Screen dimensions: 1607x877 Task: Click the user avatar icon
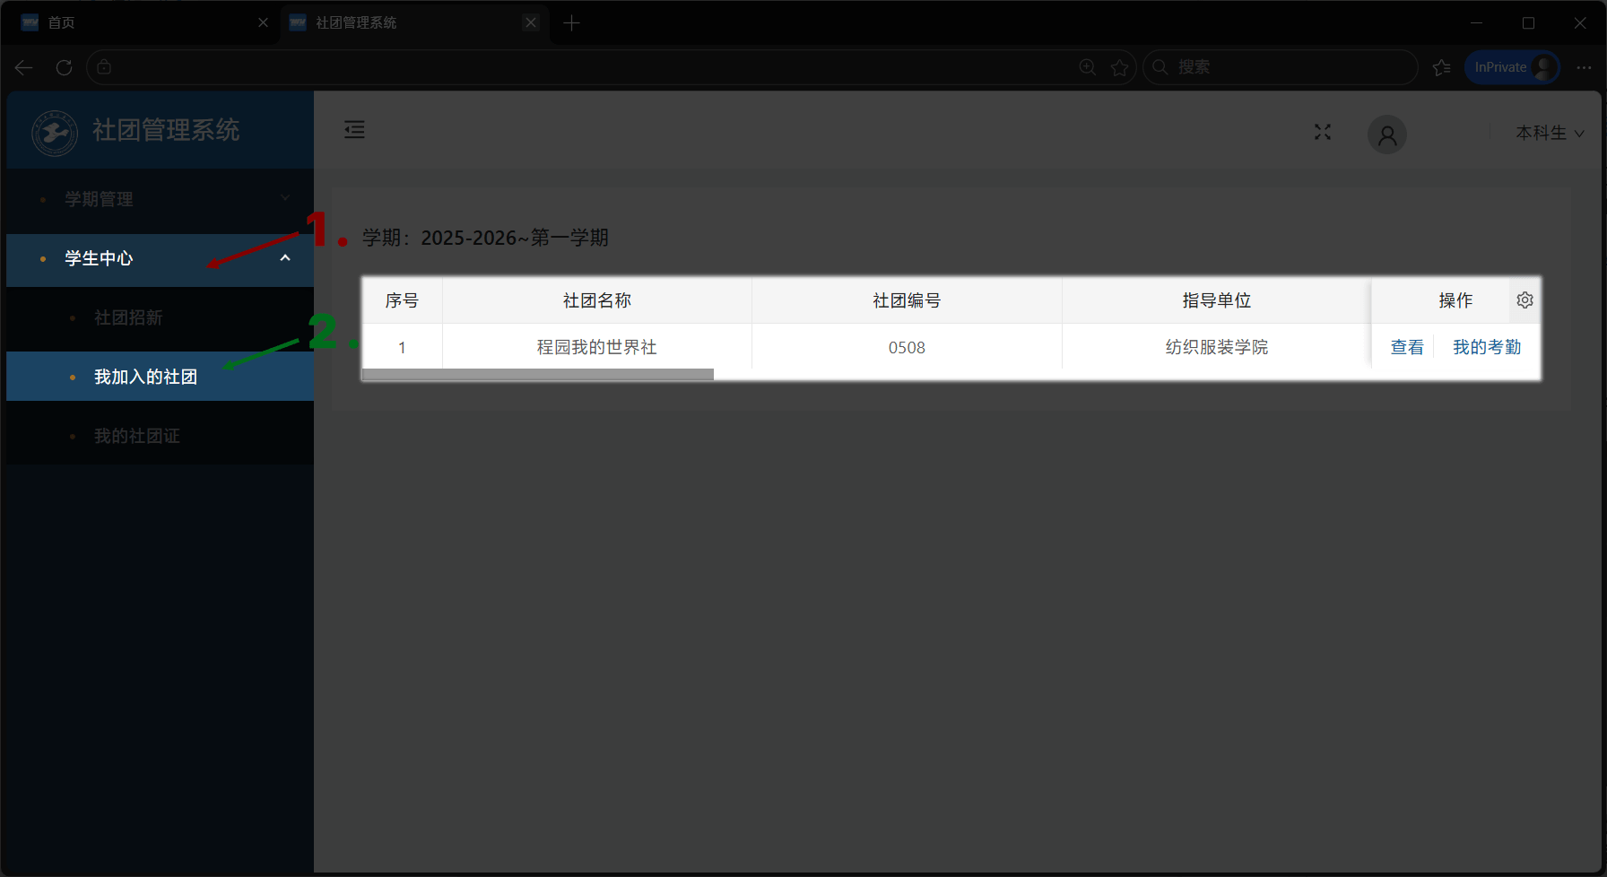pyautogui.click(x=1386, y=135)
